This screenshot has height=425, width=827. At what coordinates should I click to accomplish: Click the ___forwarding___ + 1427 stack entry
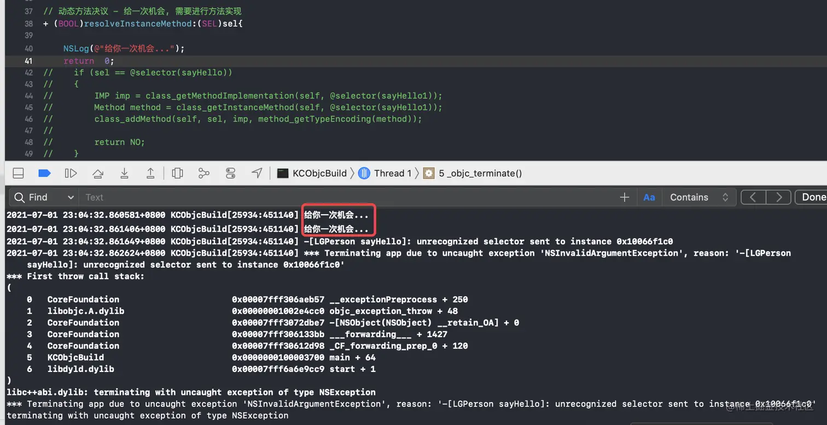pos(388,334)
